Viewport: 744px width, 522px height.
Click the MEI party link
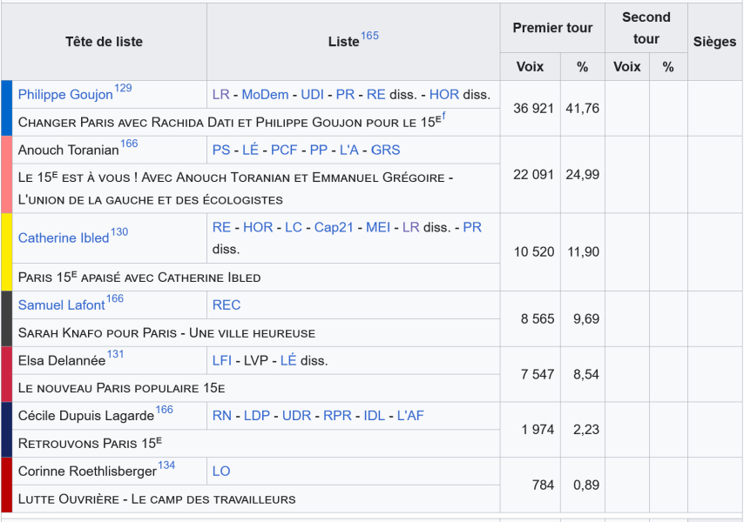pos(378,227)
